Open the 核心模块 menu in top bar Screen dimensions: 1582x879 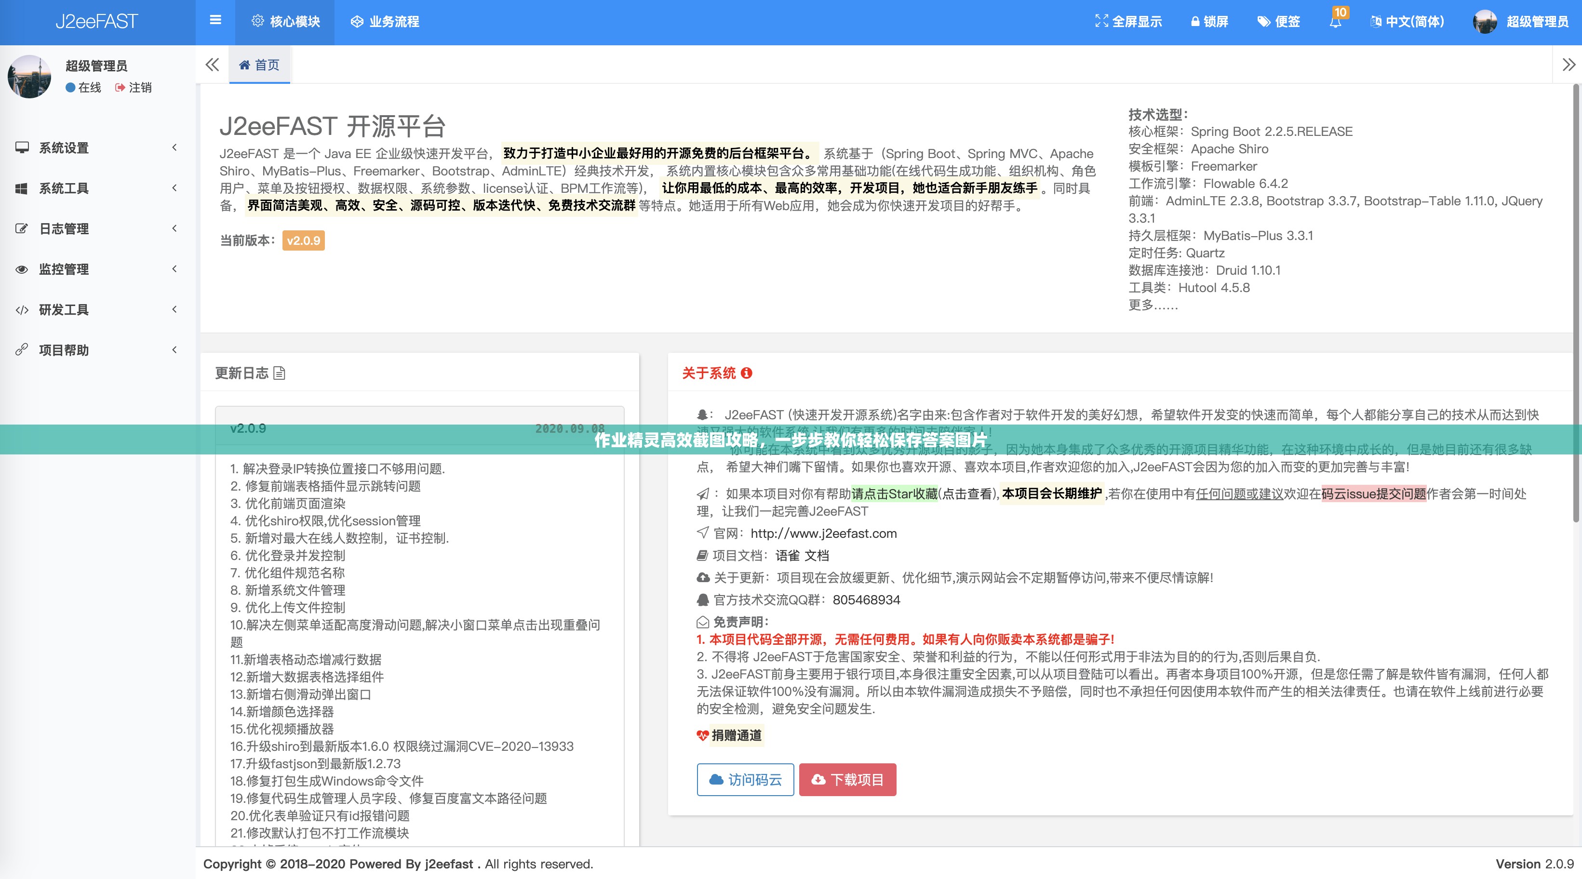(284, 22)
